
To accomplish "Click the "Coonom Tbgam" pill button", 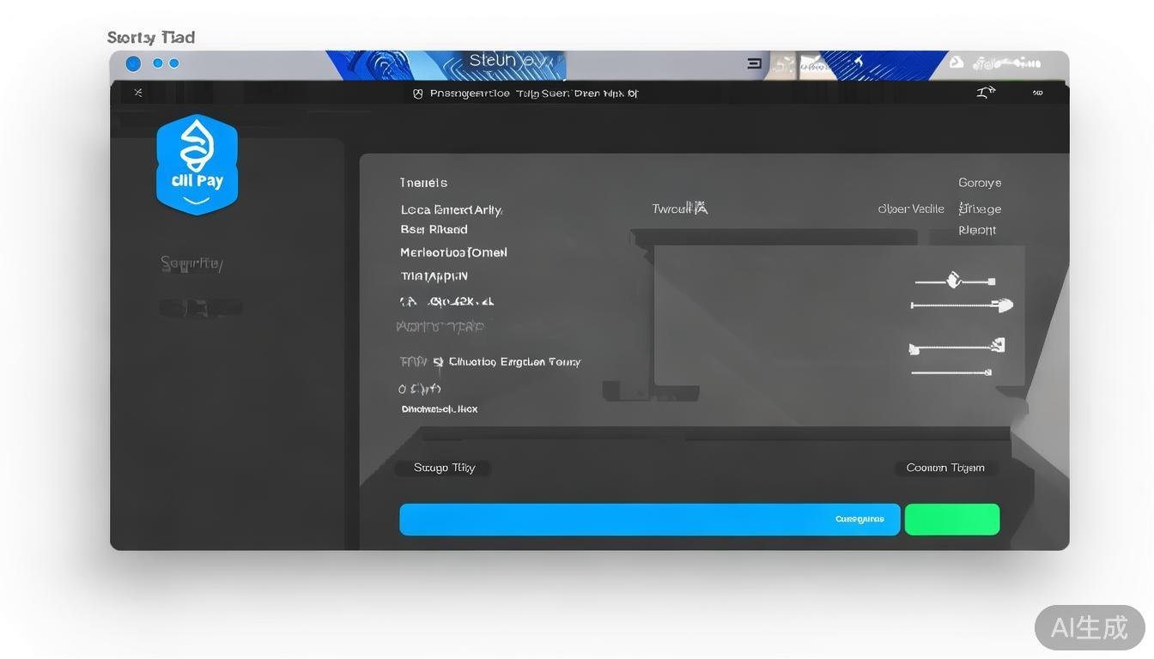I will 944,468.
